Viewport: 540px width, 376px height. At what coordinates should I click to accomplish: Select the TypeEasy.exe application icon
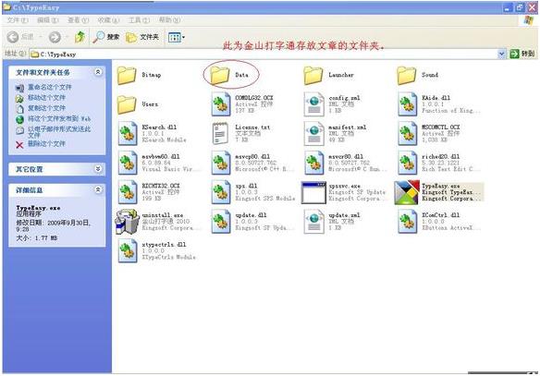(407, 192)
